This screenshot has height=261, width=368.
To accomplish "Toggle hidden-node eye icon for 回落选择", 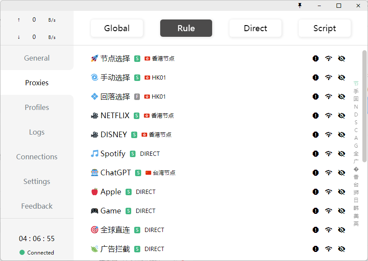I will click(341, 97).
